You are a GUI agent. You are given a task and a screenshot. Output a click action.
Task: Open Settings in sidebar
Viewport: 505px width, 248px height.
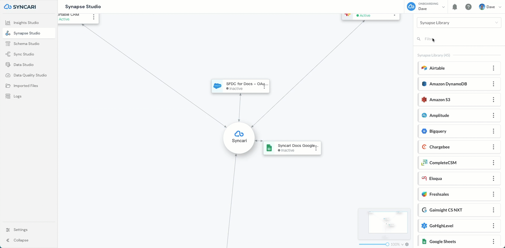tap(29, 230)
